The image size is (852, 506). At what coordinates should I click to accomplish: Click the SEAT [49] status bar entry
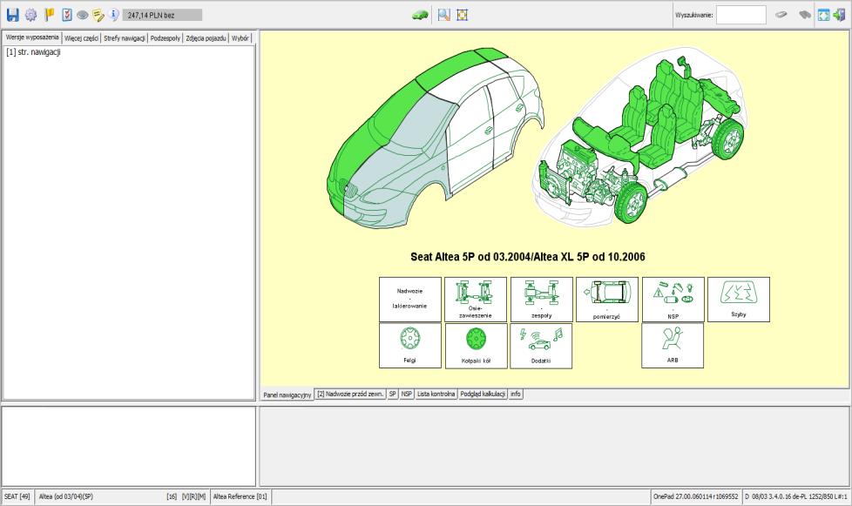17,496
